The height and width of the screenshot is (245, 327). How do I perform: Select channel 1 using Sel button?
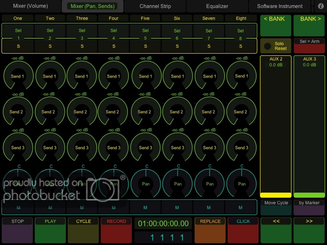pos(18,31)
